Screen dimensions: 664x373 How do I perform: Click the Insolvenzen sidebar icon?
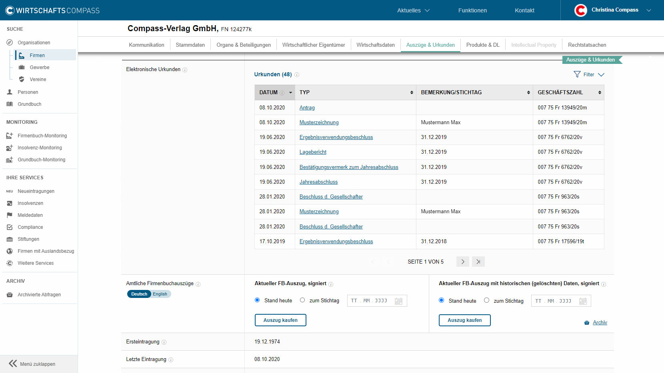(10, 203)
